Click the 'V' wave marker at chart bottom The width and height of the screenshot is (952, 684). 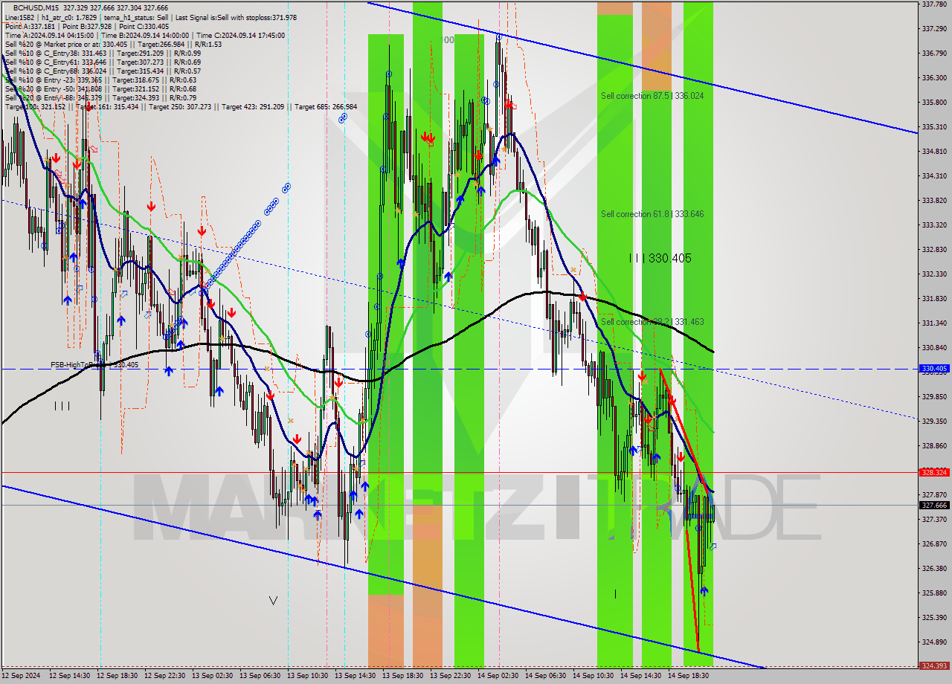click(x=273, y=601)
